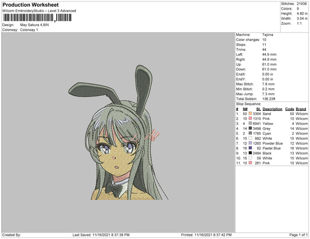Viewport: 310px width, 239px height.
Task: Click the design name 'May Sakura 4,8IN'
Action: pos(35,25)
